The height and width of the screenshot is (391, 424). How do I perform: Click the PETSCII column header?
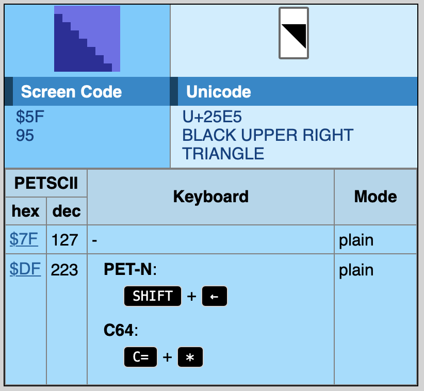pos(46,183)
